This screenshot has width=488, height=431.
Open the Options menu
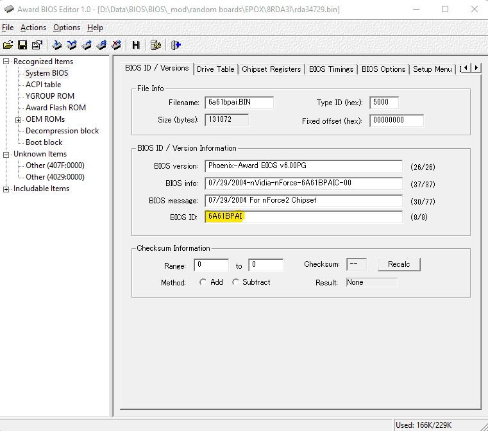click(67, 28)
